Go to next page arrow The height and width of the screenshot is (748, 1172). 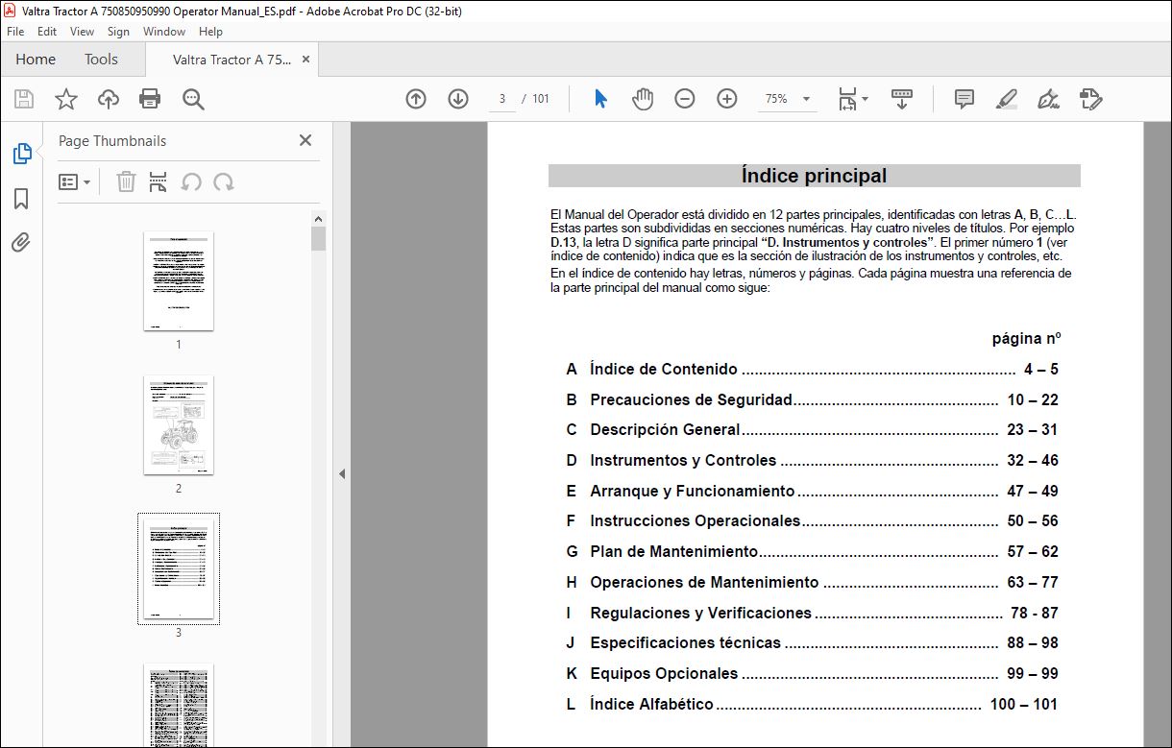pyautogui.click(x=458, y=99)
